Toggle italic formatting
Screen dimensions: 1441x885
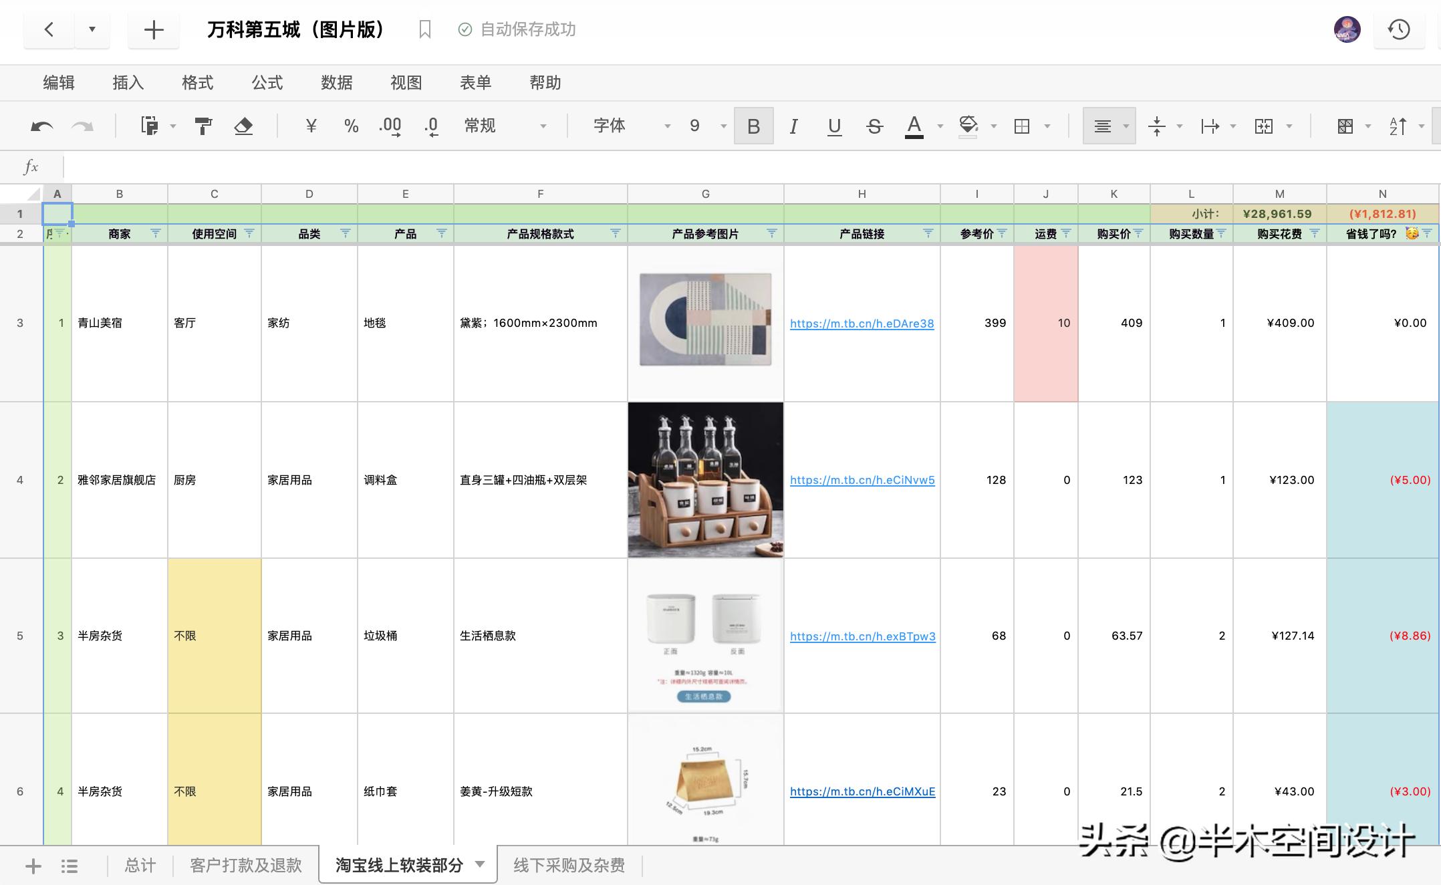pos(793,126)
